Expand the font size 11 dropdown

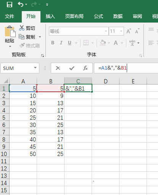(x=121, y=31)
